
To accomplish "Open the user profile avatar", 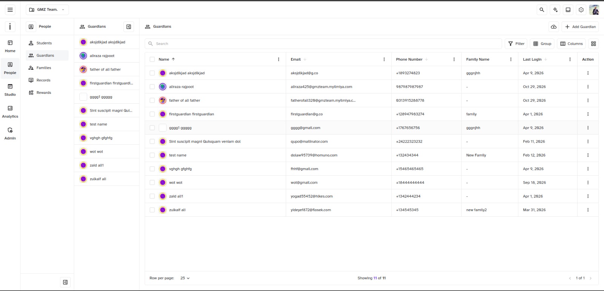I will pyautogui.click(x=594, y=10).
